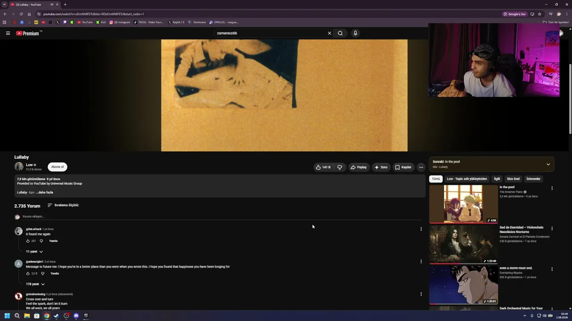Select Low - Topic adlı yükleyiciden chip
572x321 pixels.
467,179
